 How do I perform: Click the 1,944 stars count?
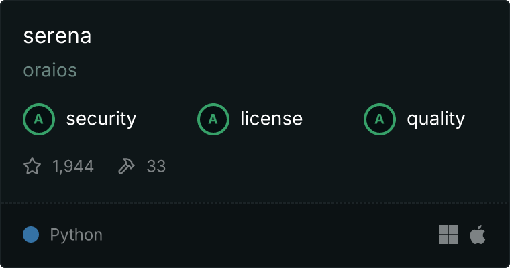click(73, 166)
